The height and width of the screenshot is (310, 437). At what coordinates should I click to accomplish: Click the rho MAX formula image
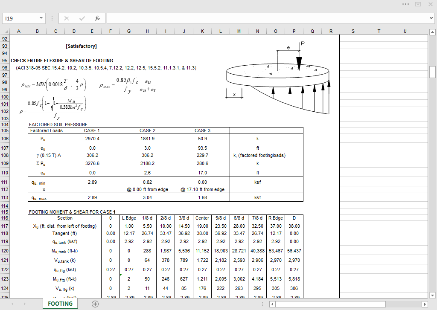click(128, 85)
